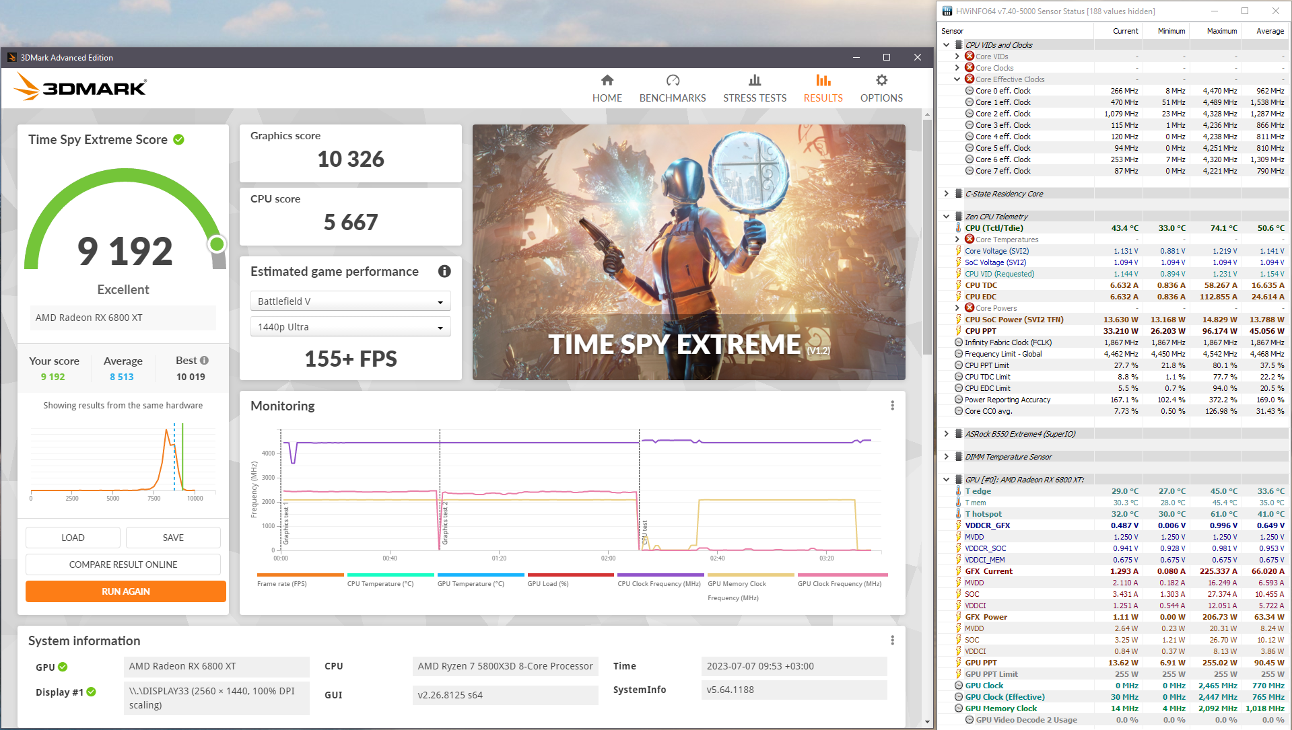Expand the DIMM Temperature Sensor group
The height and width of the screenshot is (730, 1292).
[x=947, y=457]
